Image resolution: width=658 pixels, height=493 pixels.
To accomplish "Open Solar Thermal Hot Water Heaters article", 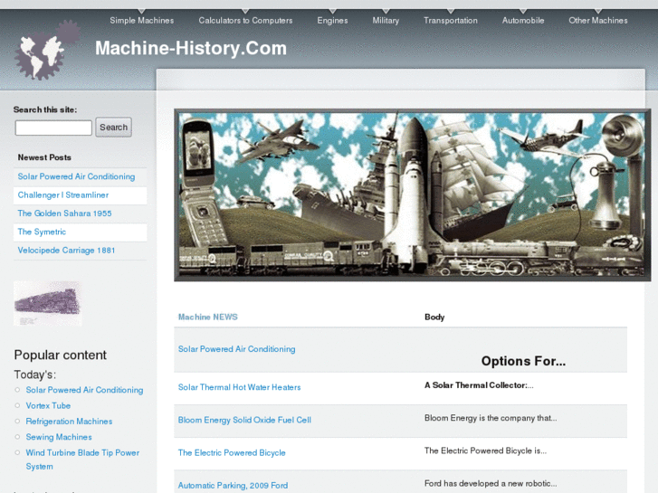I will click(x=239, y=387).
